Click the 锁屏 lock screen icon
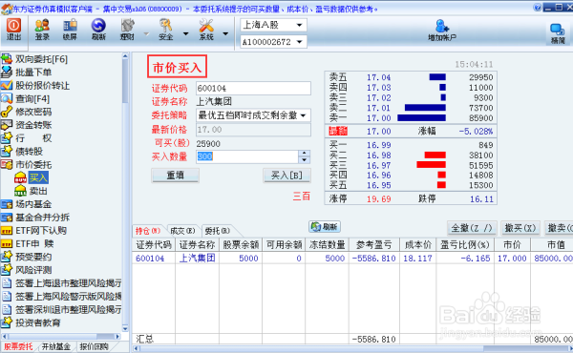 pos(70,30)
